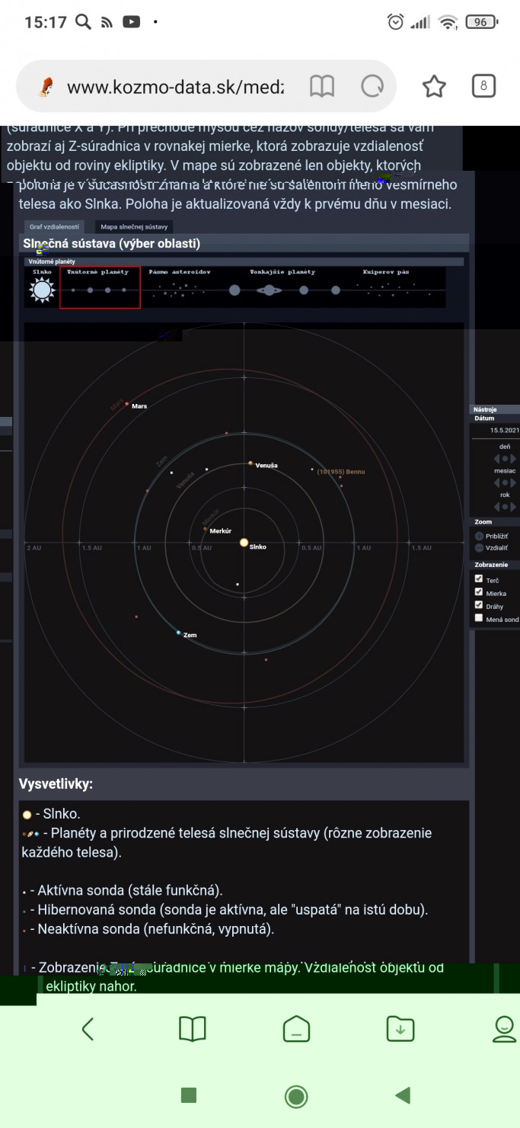The width and height of the screenshot is (520, 1128).
Task: Uncheck the Terč display checkbox
Action: [479, 579]
